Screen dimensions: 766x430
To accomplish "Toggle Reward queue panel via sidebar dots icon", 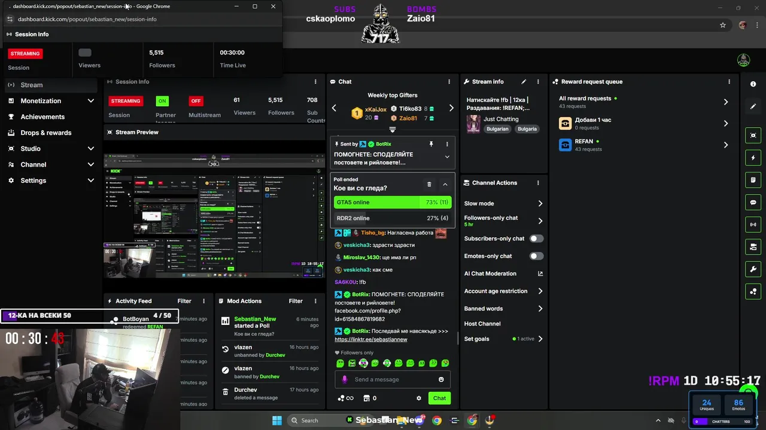I will pos(753,291).
